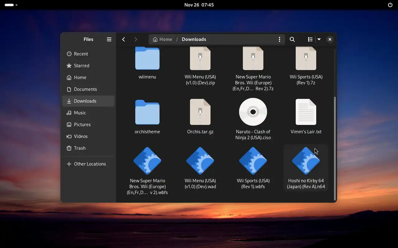The height and width of the screenshot is (248, 398).
Task: Open Music in the sidebar
Action: (89, 113)
